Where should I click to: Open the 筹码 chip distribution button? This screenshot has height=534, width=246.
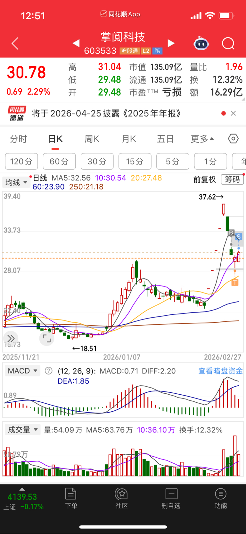tap(232, 179)
